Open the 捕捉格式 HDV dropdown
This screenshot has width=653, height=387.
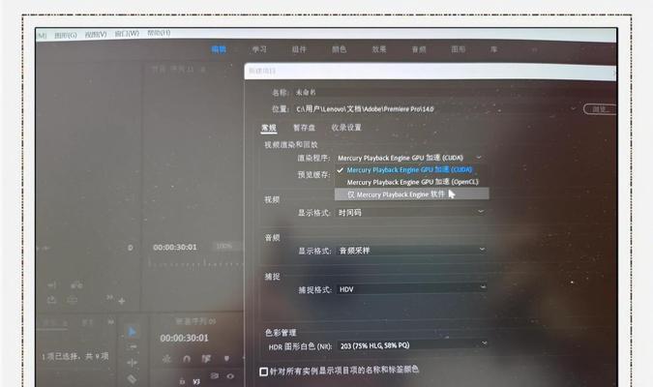pos(411,289)
